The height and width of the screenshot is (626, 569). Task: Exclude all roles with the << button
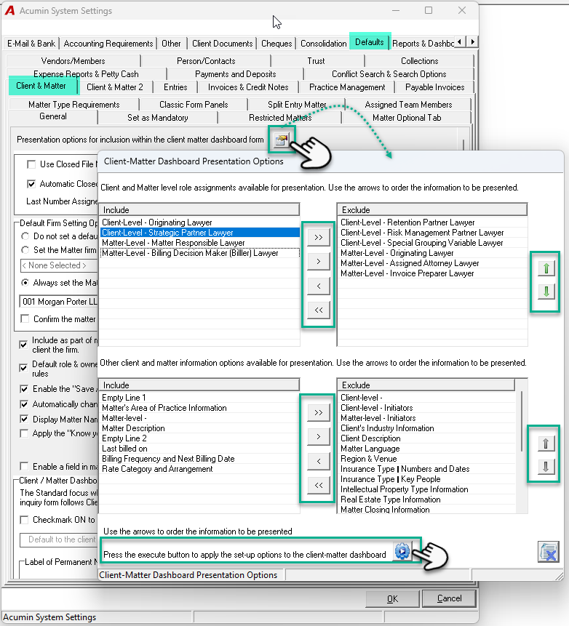click(319, 310)
